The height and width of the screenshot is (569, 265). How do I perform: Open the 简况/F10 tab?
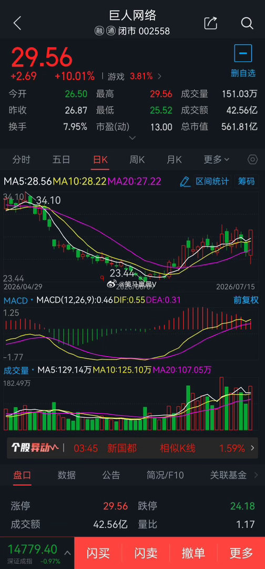pyautogui.click(x=165, y=475)
